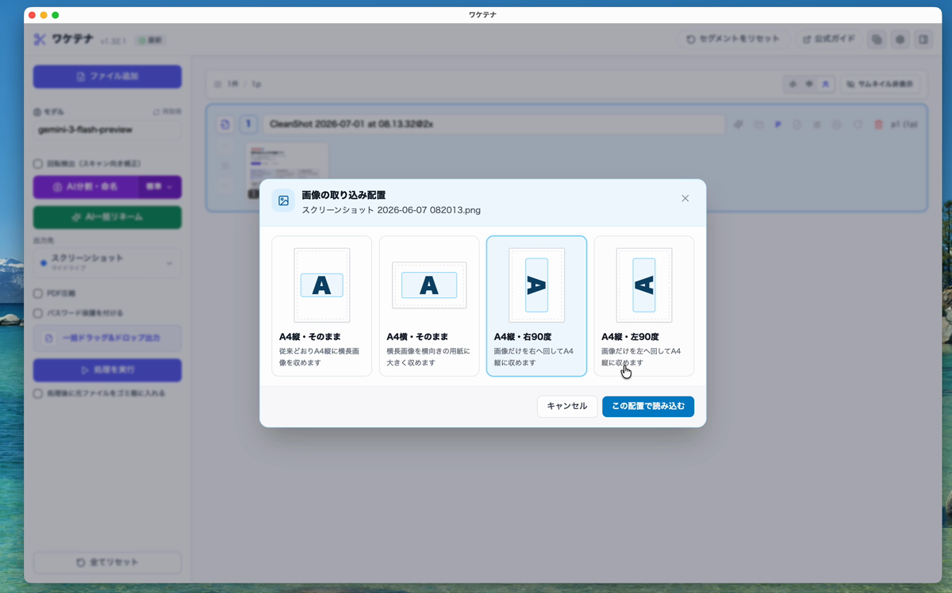Toggle the 回転検出 scan orientation checkbox
This screenshot has width=952, height=593.
[x=38, y=164]
